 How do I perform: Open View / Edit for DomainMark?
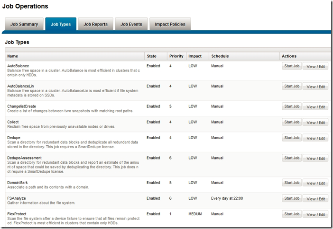[x=315, y=183]
